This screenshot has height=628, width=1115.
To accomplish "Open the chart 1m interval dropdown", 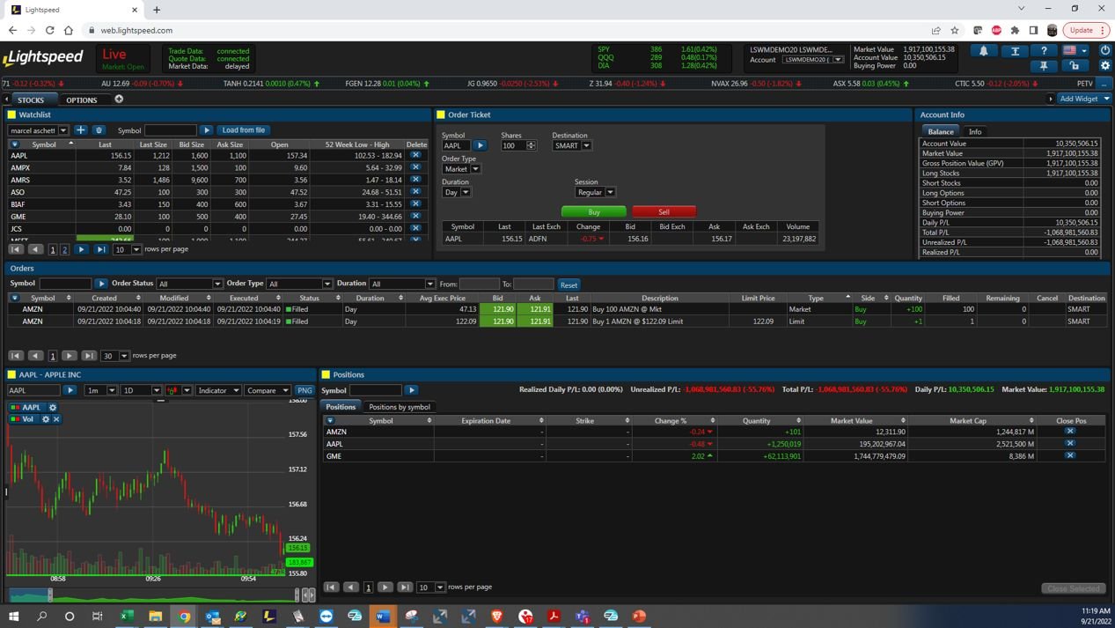I will [100, 390].
